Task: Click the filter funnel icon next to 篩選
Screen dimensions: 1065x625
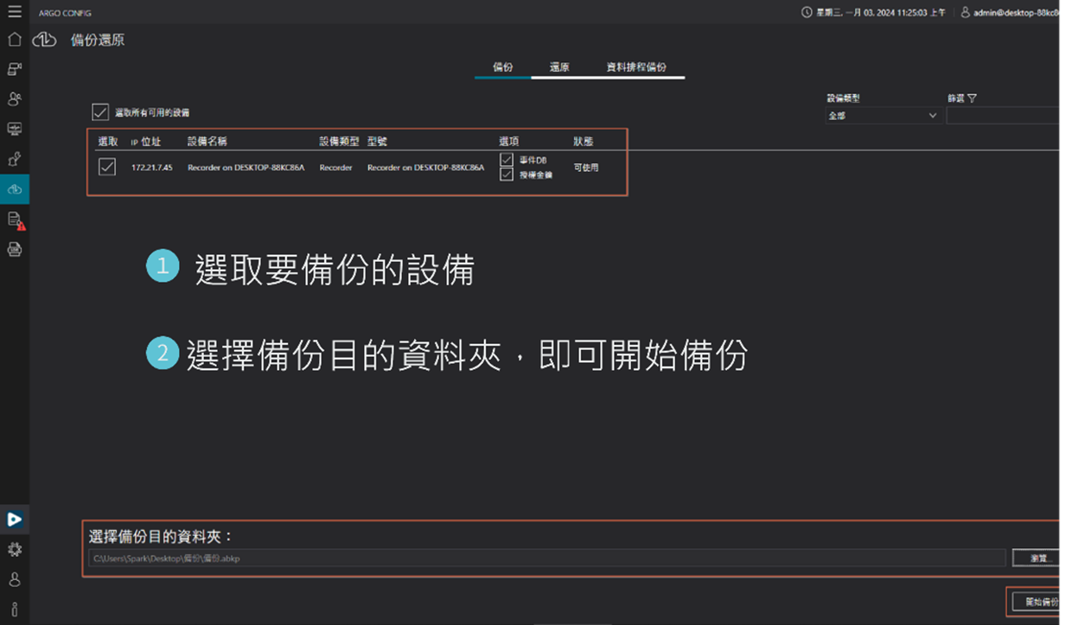Action: 972,99
